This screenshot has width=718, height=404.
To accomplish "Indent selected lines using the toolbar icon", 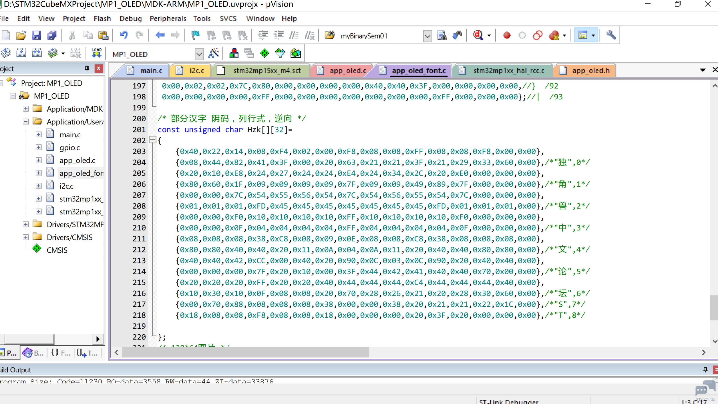I will click(x=263, y=35).
